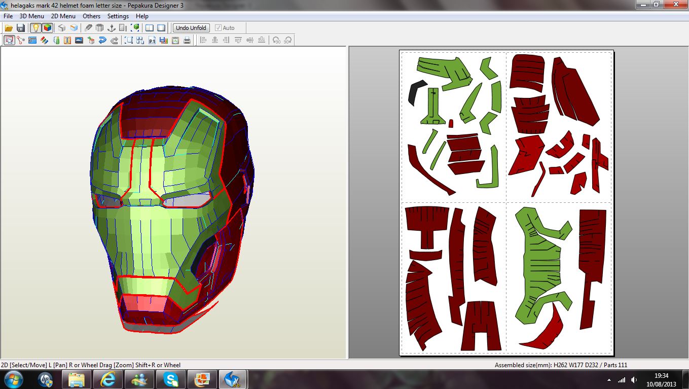This screenshot has width=689, height=389.
Task: Open Windows Explorer from taskbar
Action: [x=77, y=379]
